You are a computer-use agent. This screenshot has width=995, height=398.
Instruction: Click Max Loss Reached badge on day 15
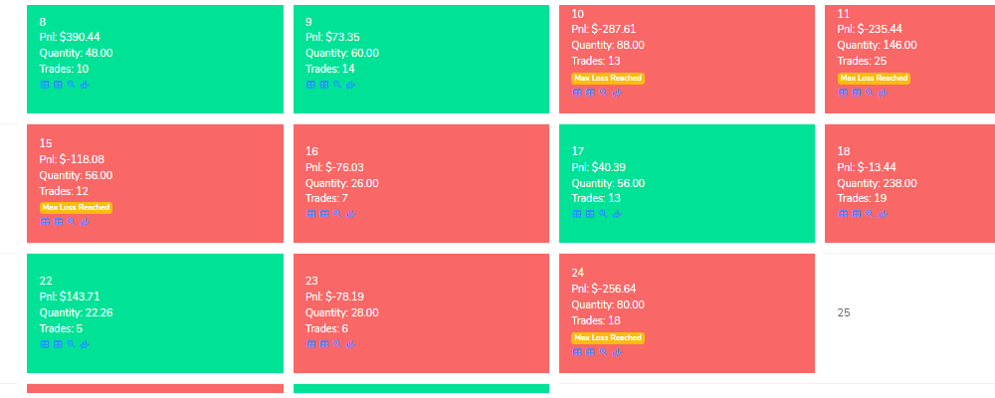tap(77, 208)
